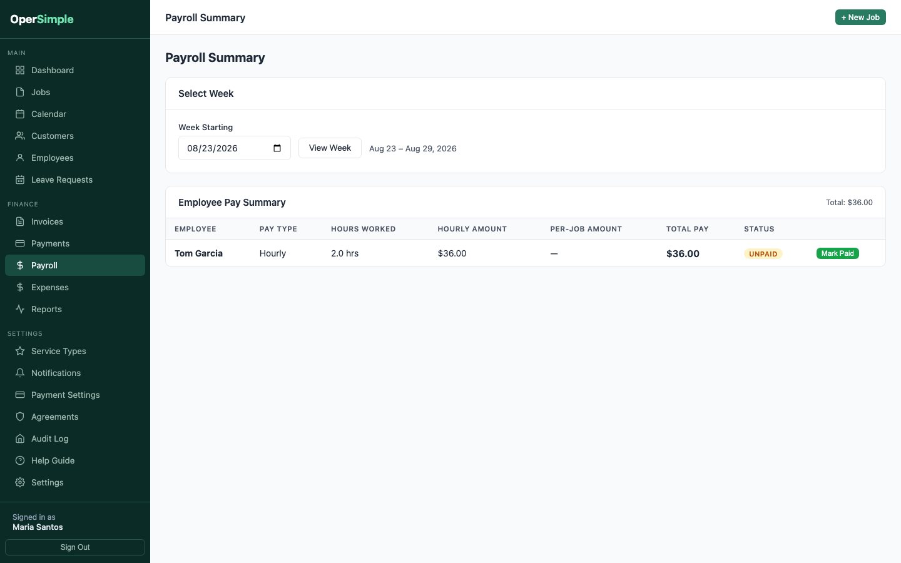Click the Notifications bell icon

pos(20,373)
